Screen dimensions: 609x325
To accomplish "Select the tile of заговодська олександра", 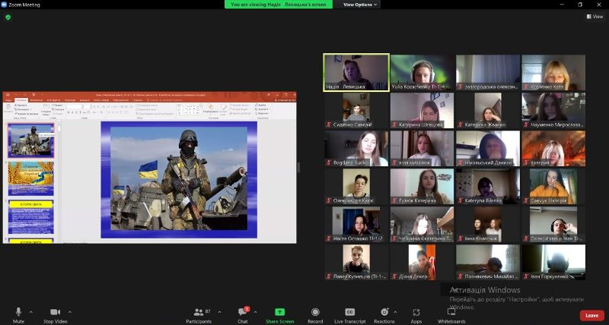I will [488, 72].
